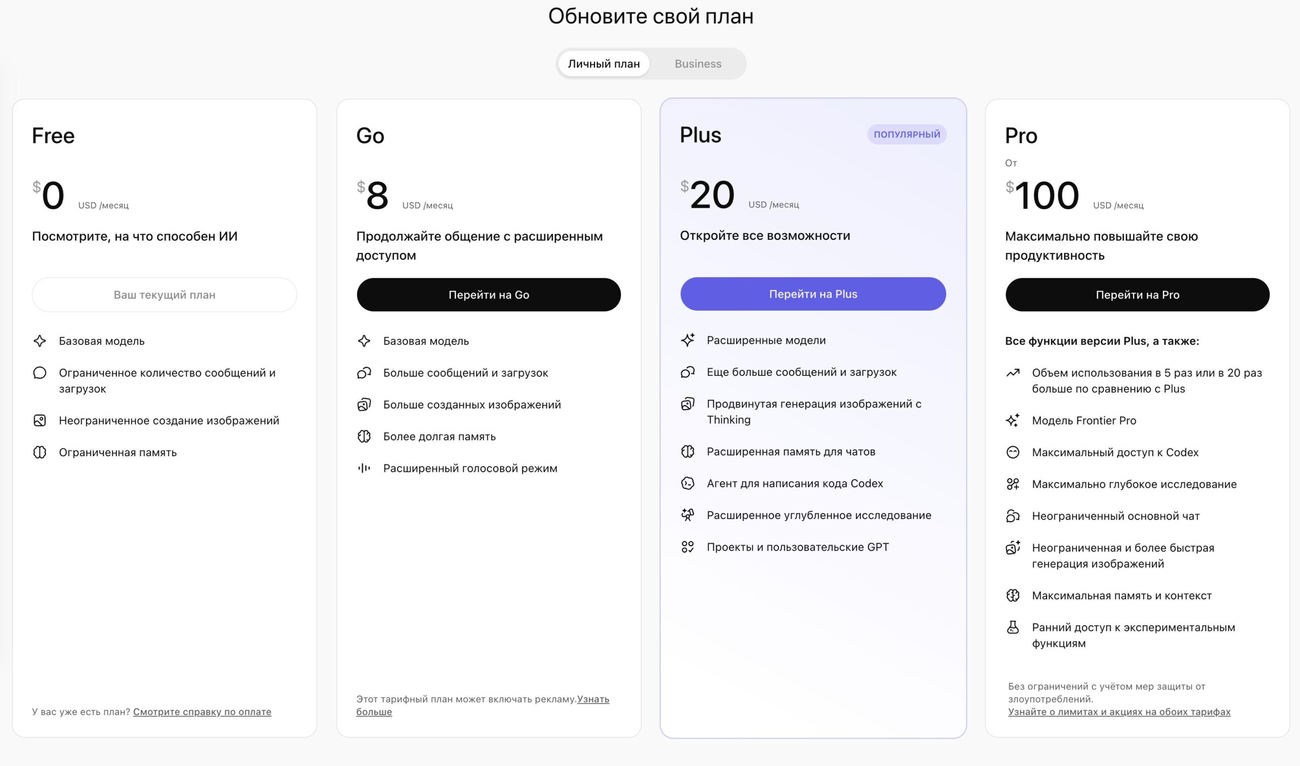Image resolution: width=1300 pixels, height=766 pixels.
Task: Click brain icon beside Расширенная память для чатов
Action: [x=688, y=451]
